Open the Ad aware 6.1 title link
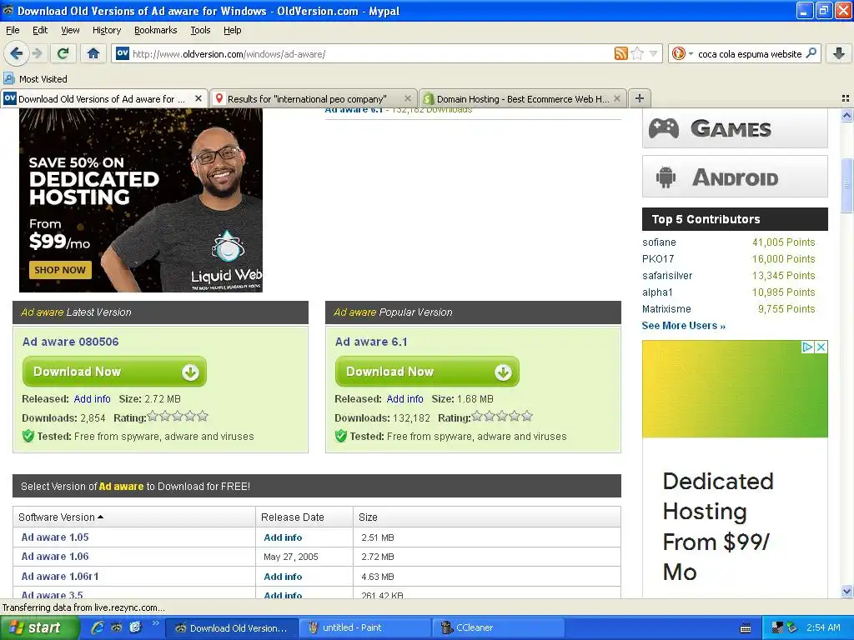This screenshot has height=640, width=854. coord(371,342)
